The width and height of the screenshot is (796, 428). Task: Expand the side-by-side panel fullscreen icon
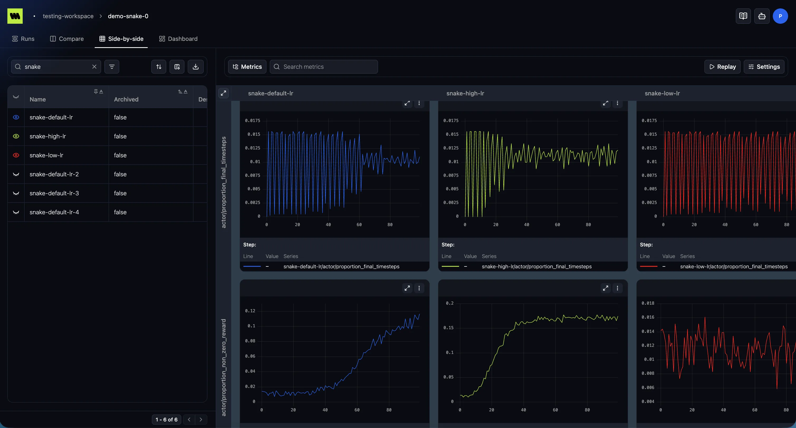[x=223, y=93]
